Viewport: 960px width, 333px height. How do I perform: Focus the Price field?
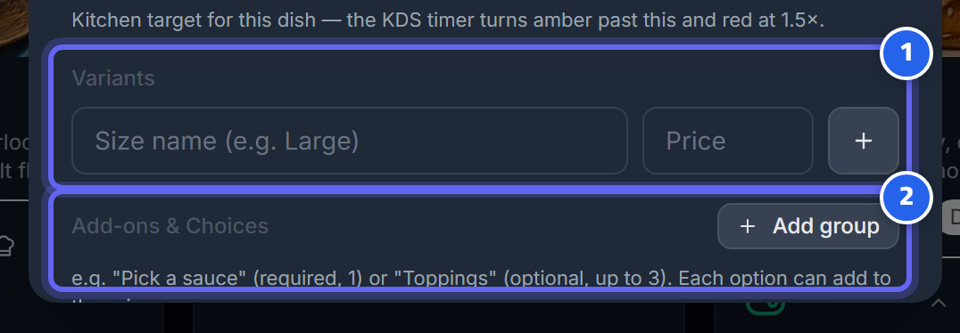click(x=728, y=141)
